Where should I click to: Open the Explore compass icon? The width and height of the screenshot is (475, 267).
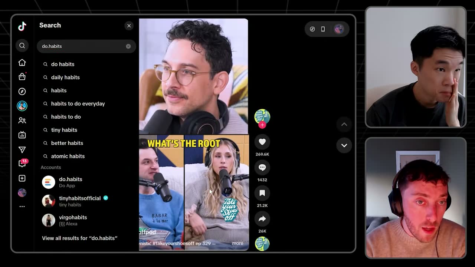22,91
